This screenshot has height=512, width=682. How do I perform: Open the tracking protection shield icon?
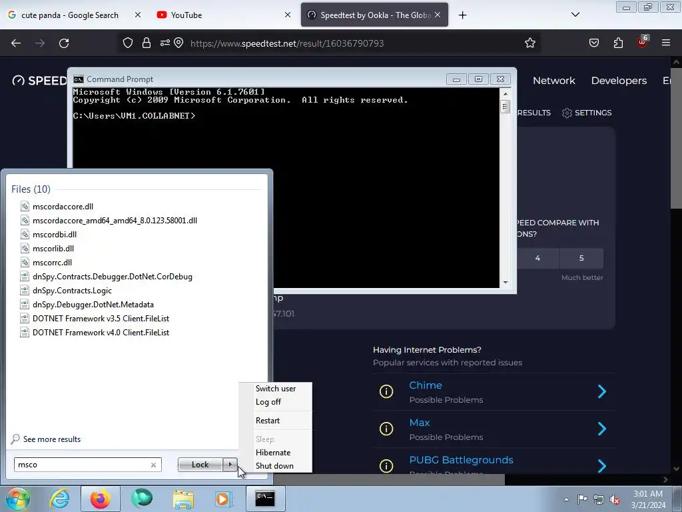(127, 43)
